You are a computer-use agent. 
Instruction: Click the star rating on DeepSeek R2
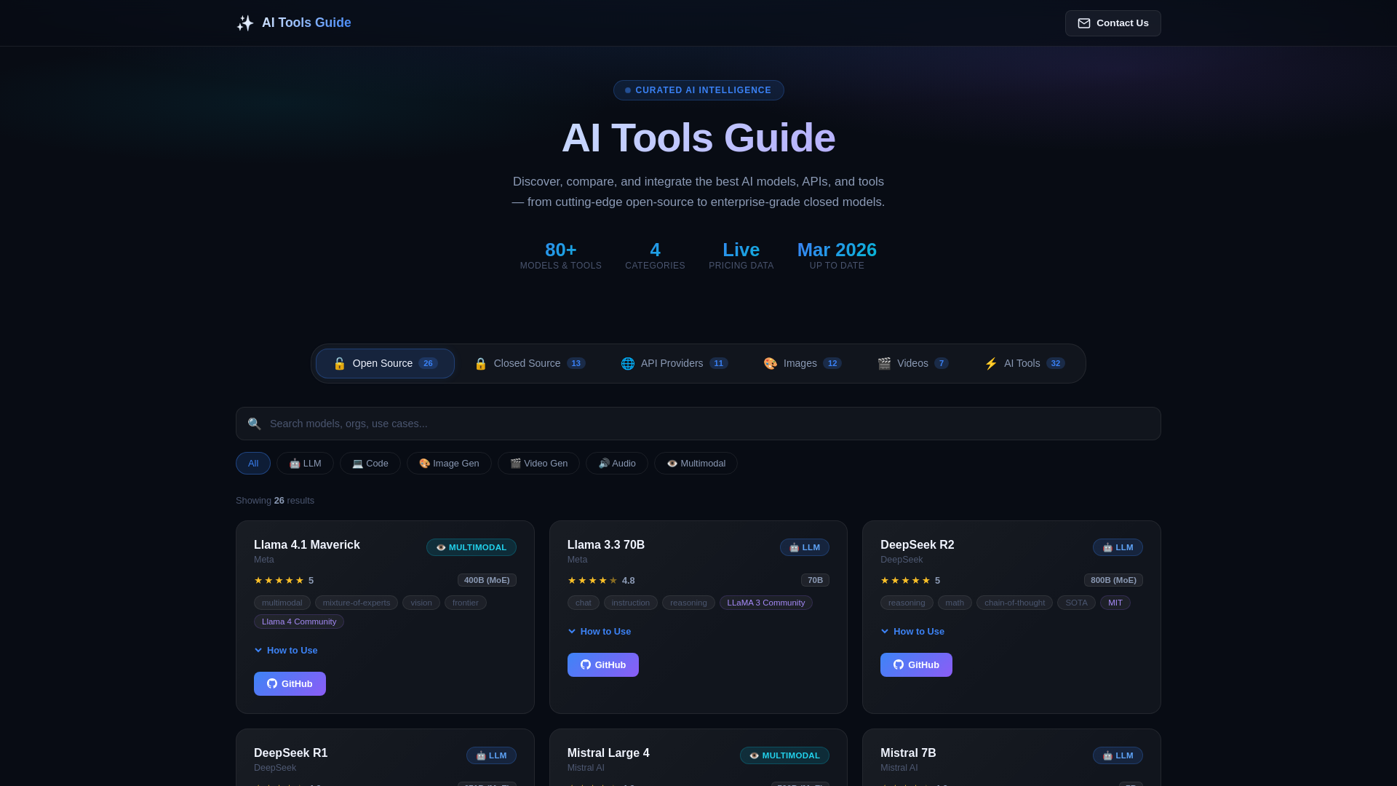click(905, 581)
